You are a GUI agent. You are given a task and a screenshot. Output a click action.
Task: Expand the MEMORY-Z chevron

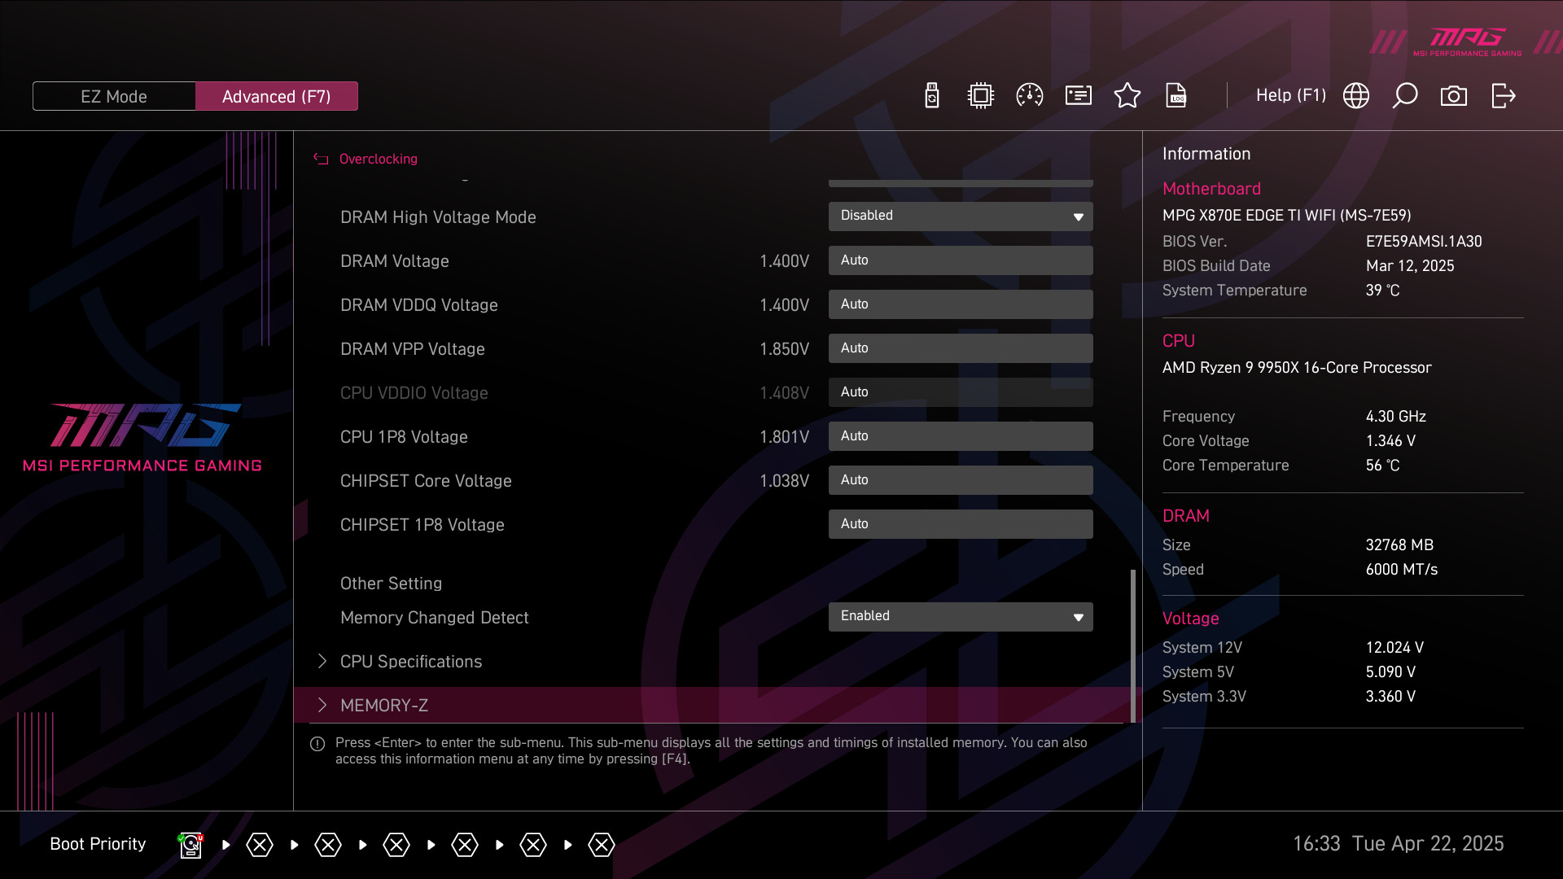tap(322, 705)
